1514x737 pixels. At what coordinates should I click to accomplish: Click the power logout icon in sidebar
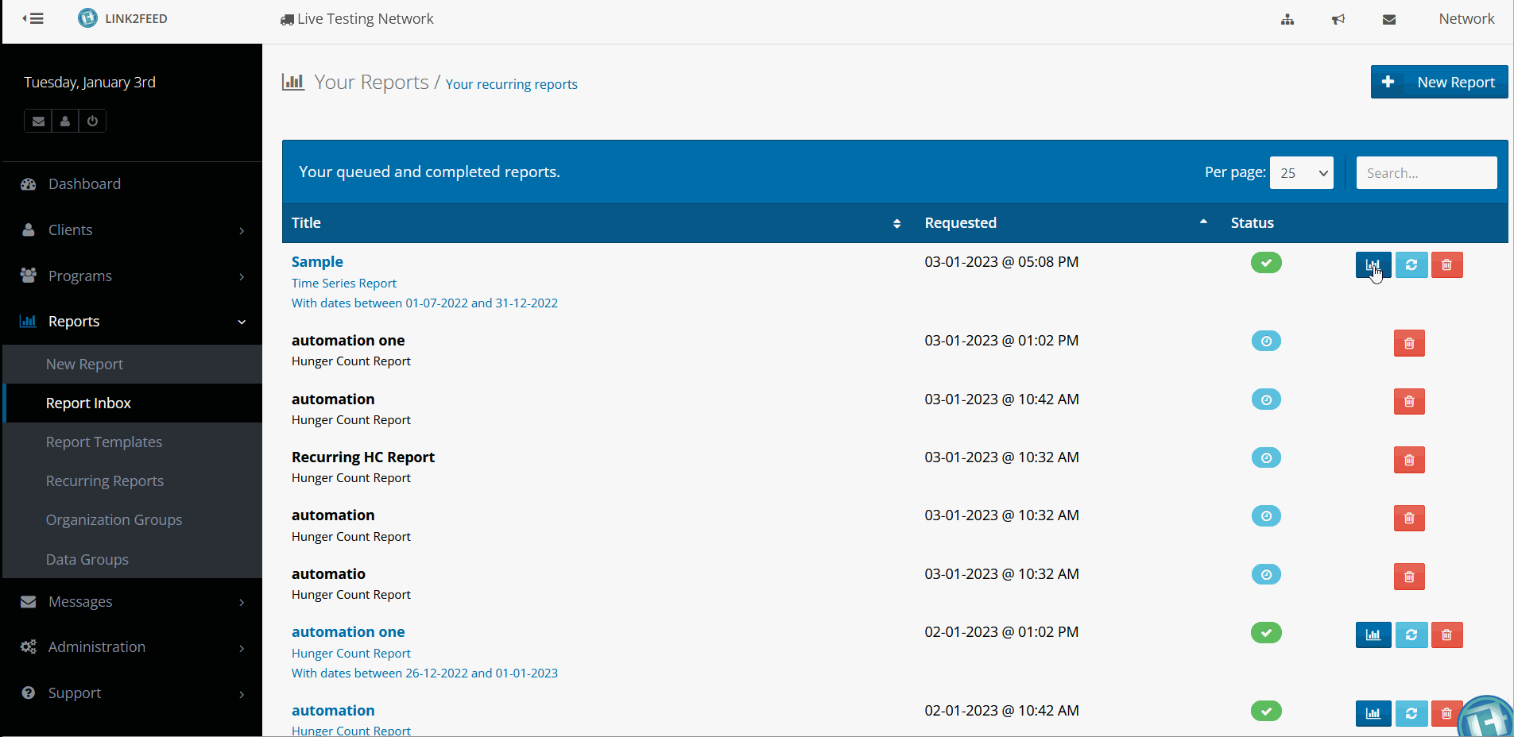click(91, 121)
